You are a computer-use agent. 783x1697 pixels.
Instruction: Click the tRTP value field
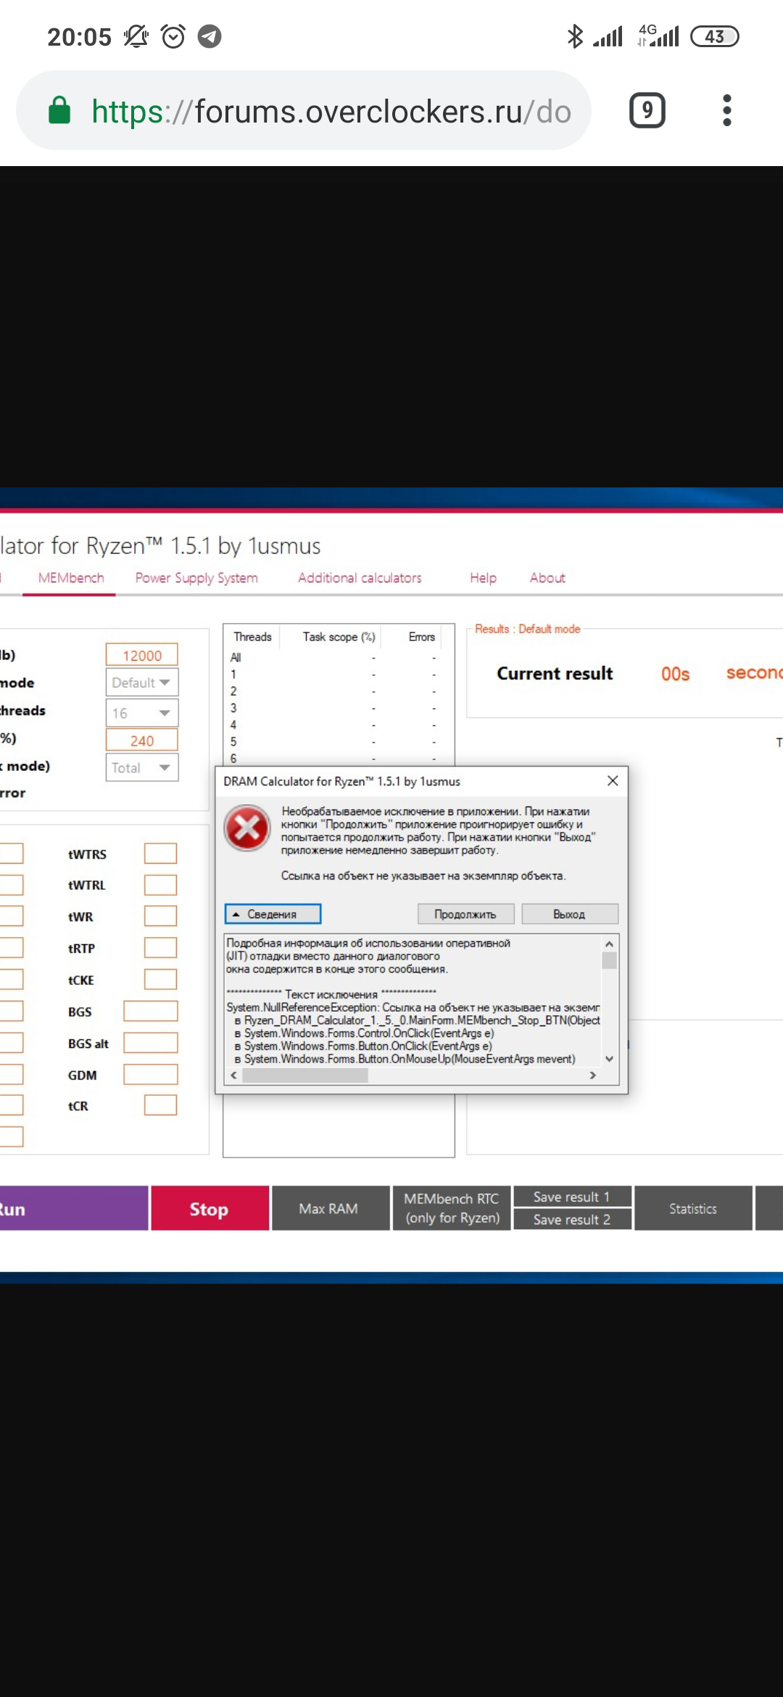160,948
